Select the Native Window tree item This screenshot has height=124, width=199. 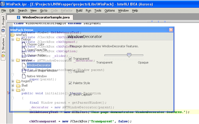[x=37, y=76]
